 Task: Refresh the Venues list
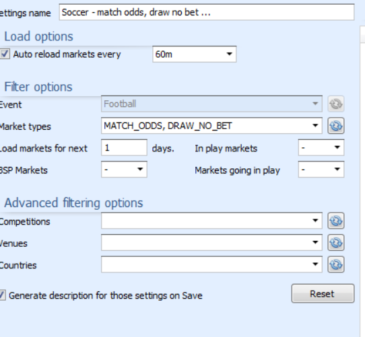click(335, 243)
